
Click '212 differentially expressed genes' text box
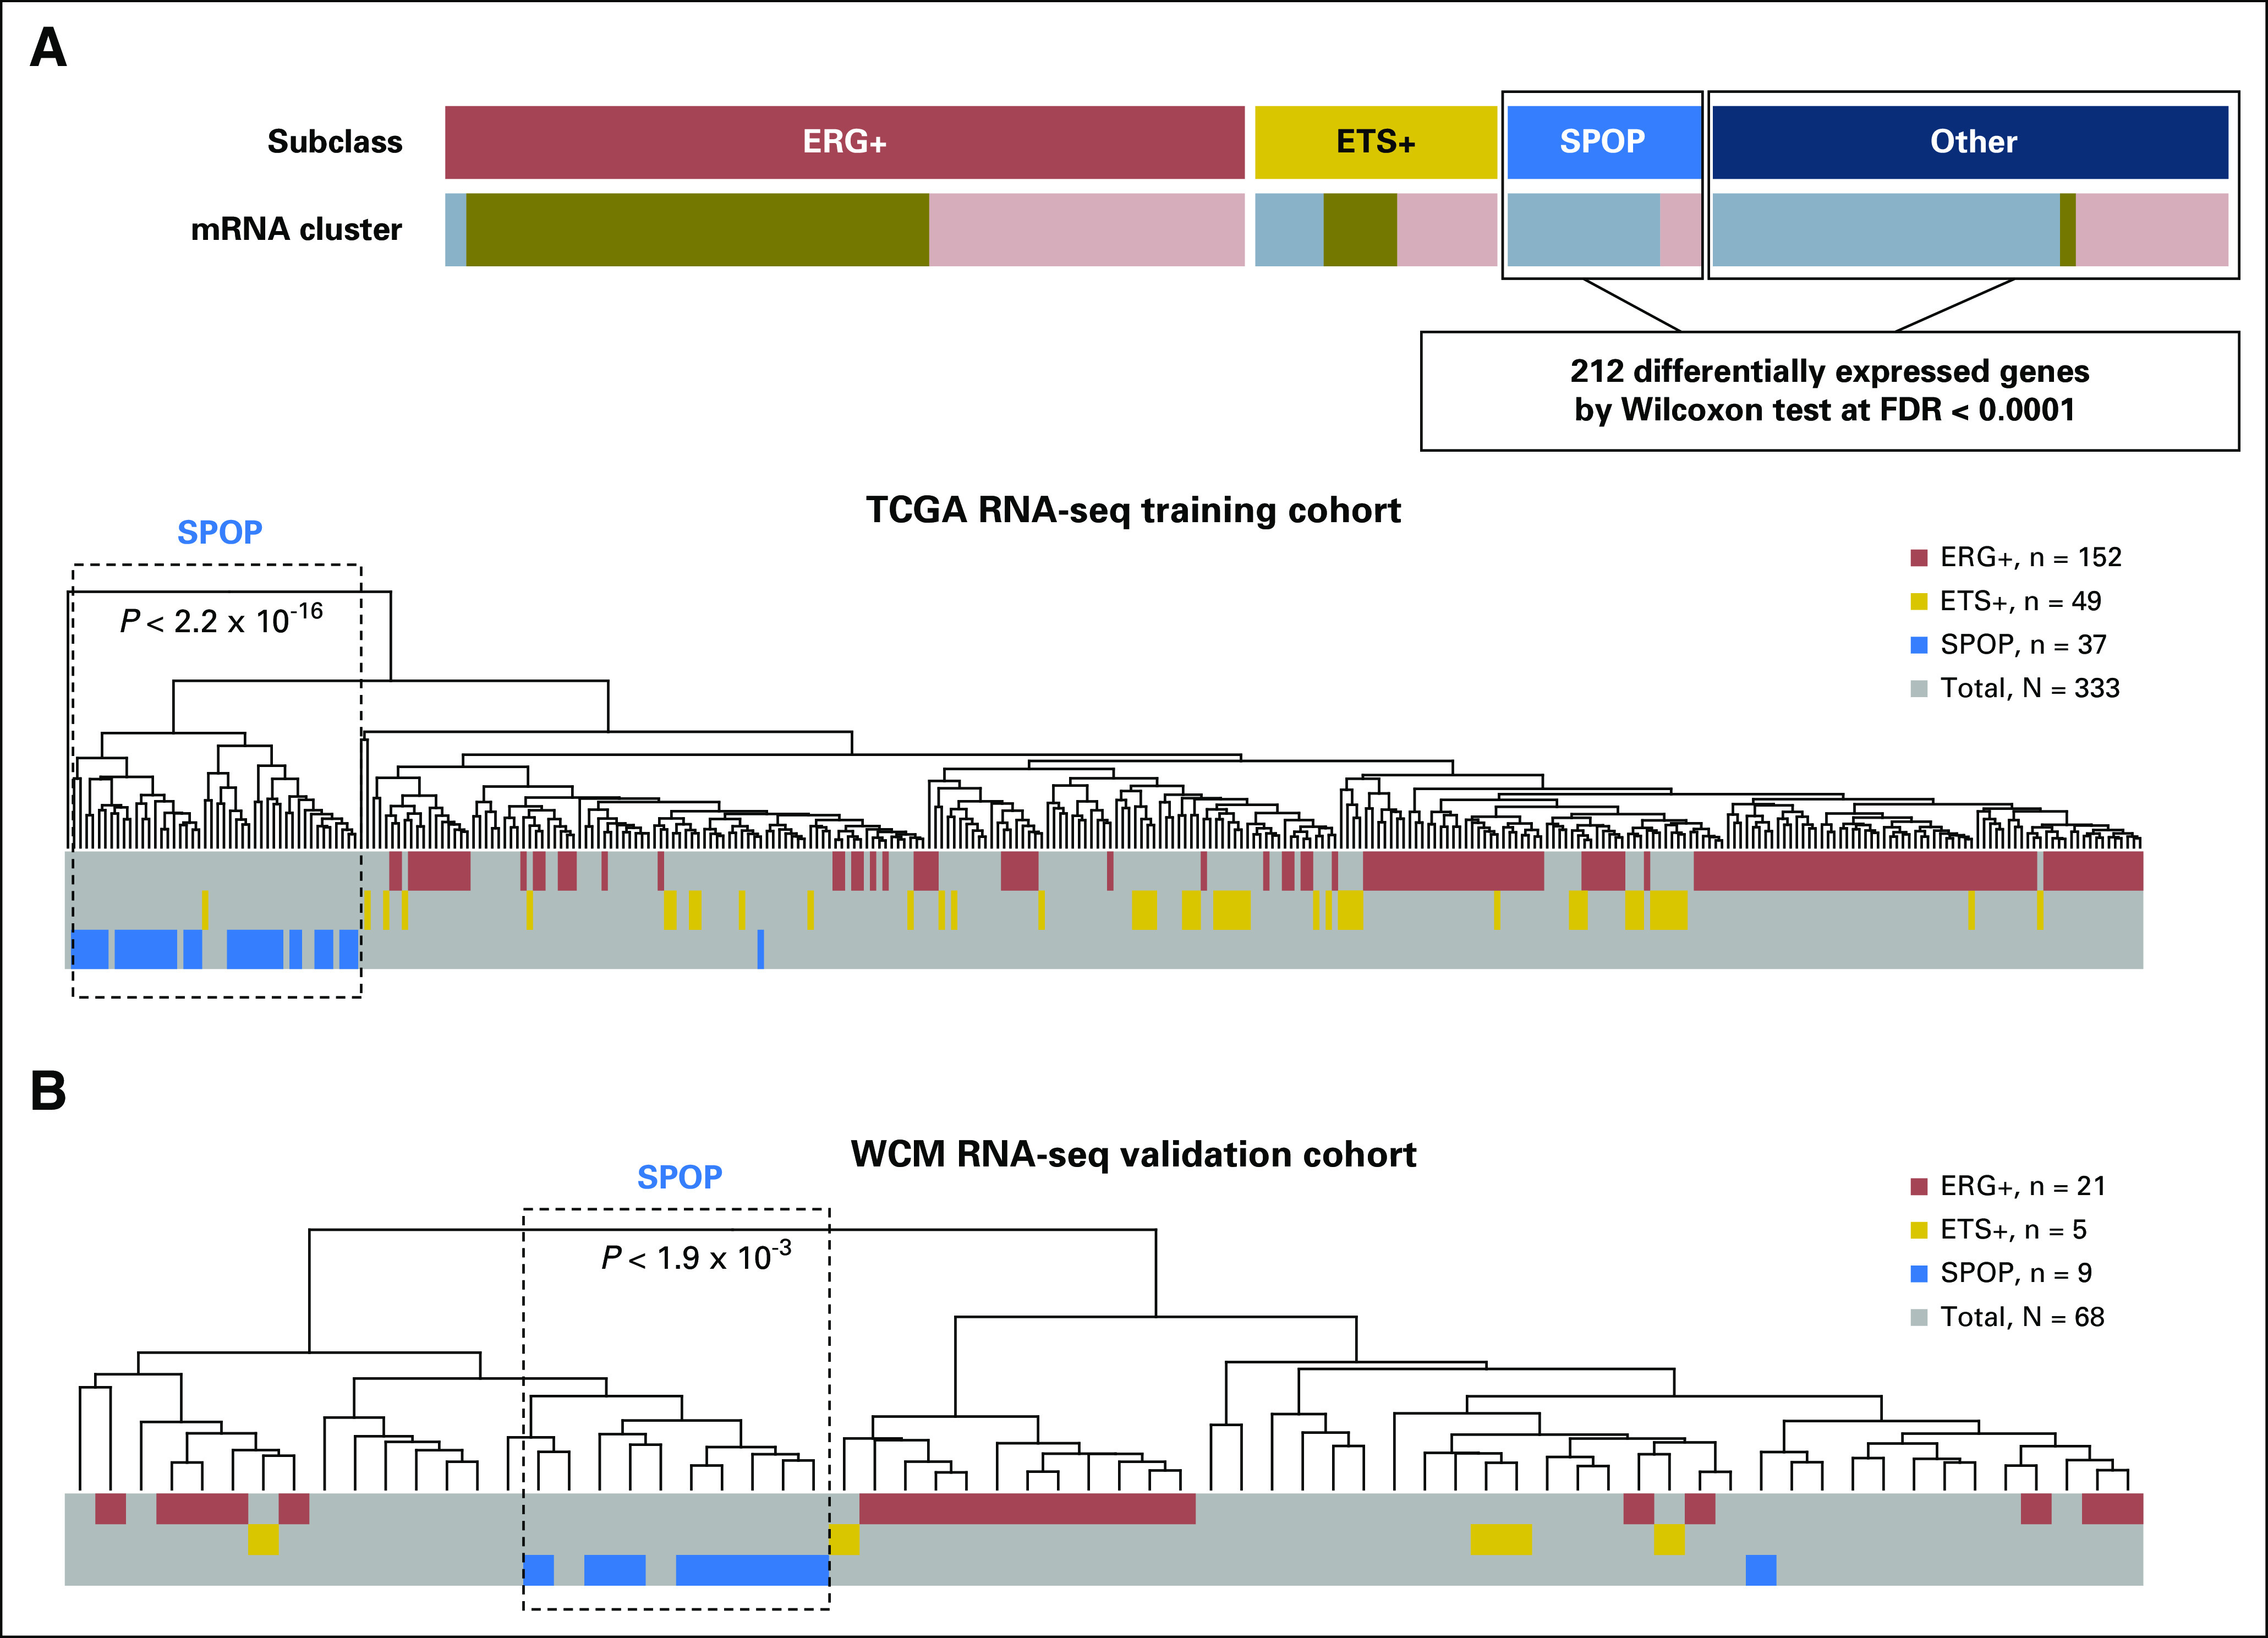pos(1829,390)
